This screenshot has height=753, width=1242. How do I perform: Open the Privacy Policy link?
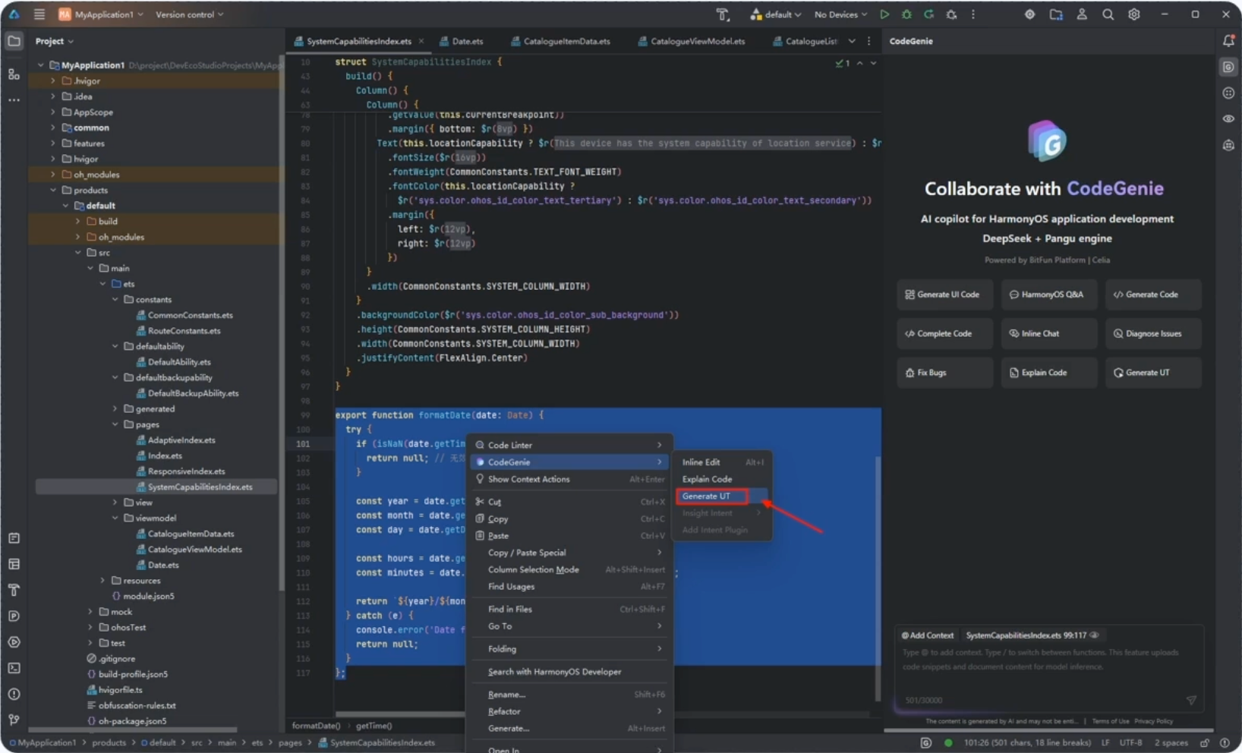tap(1153, 721)
